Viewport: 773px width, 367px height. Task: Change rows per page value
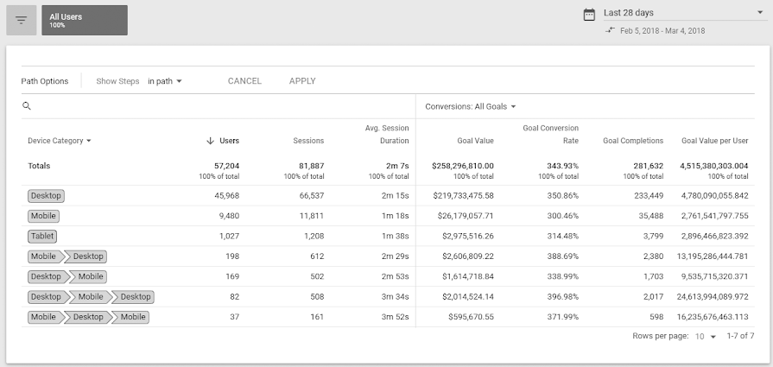pos(706,335)
